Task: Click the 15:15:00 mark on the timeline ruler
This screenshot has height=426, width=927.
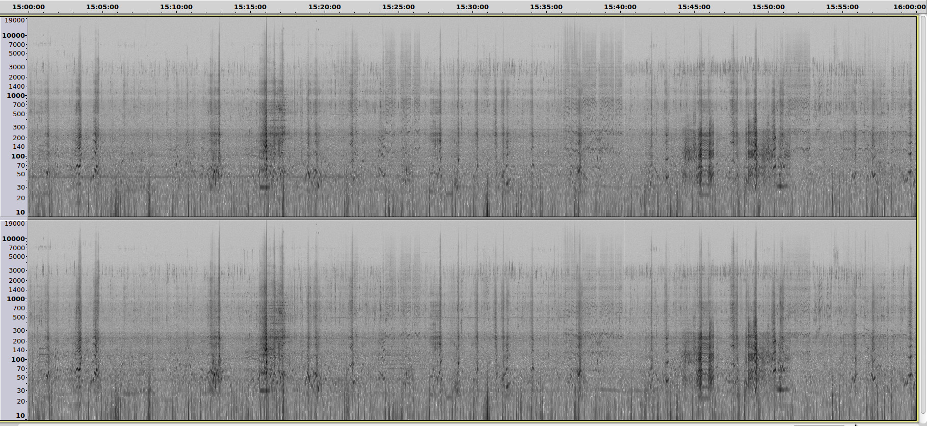Action: (250, 7)
